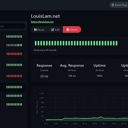Click the 1,200 chart axis label
Image resolution: width=128 pixels, height=128 pixels.
click(42, 93)
